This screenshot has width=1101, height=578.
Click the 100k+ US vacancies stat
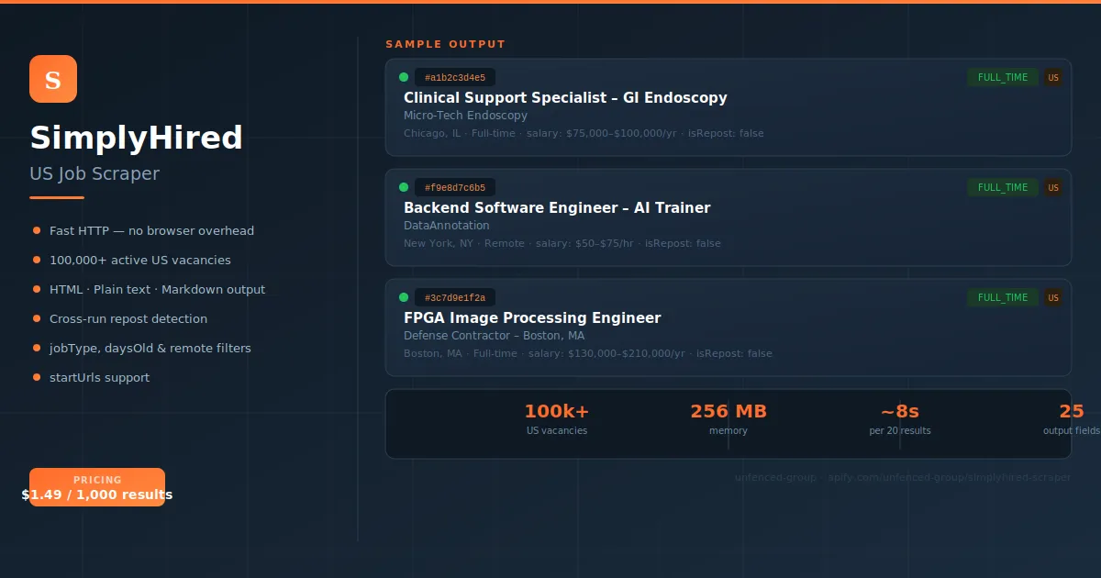557,419
